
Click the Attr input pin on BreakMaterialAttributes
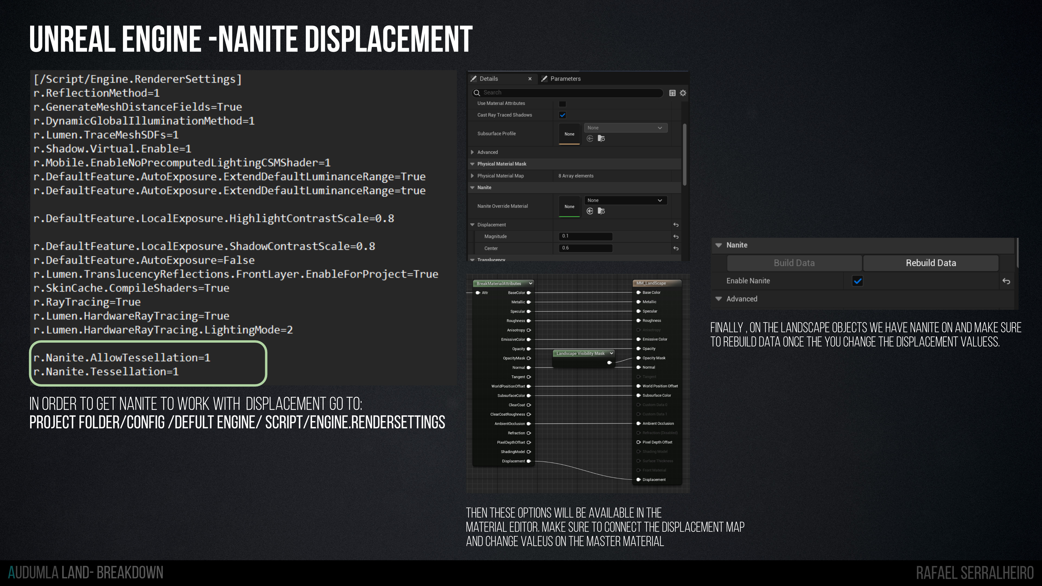click(478, 293)
